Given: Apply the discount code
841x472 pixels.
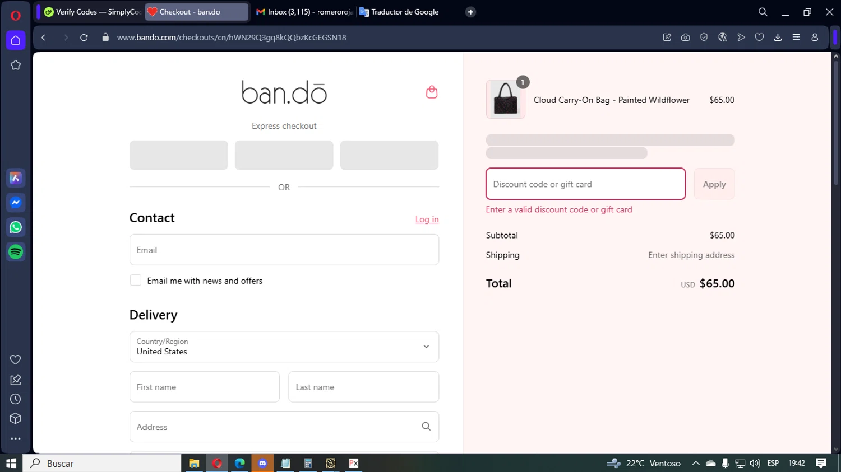Looking at the screenshot, I should (x=714, y=184).
